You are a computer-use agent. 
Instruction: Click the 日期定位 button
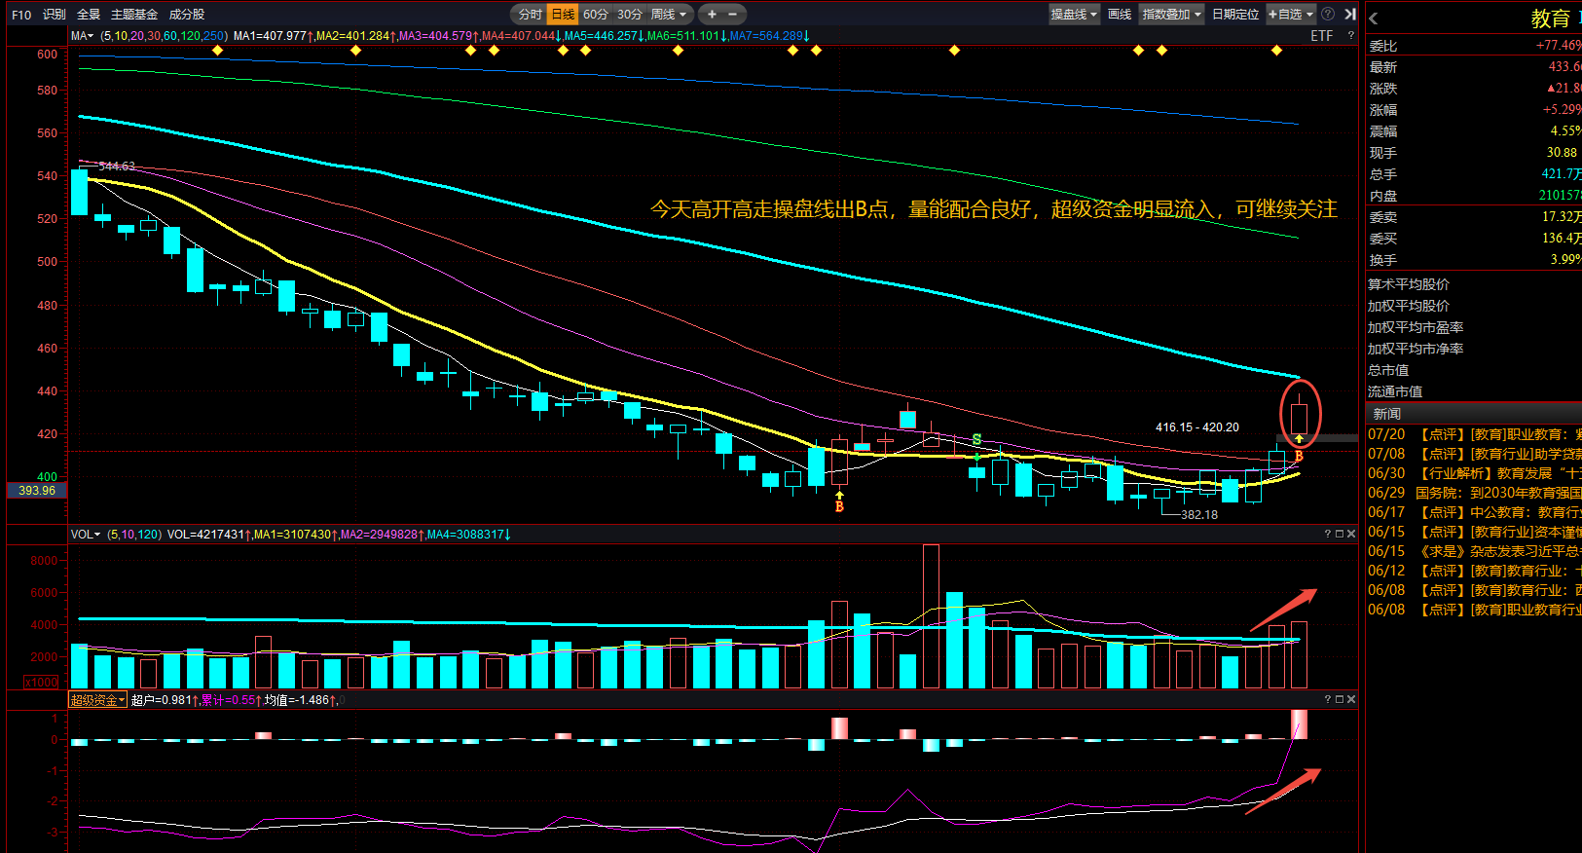[x=1235, y=14]
